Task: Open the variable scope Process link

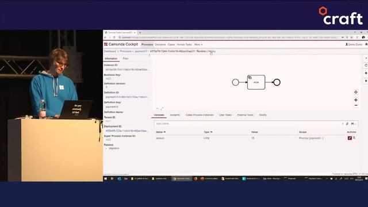Action: (x=311, y=138)
